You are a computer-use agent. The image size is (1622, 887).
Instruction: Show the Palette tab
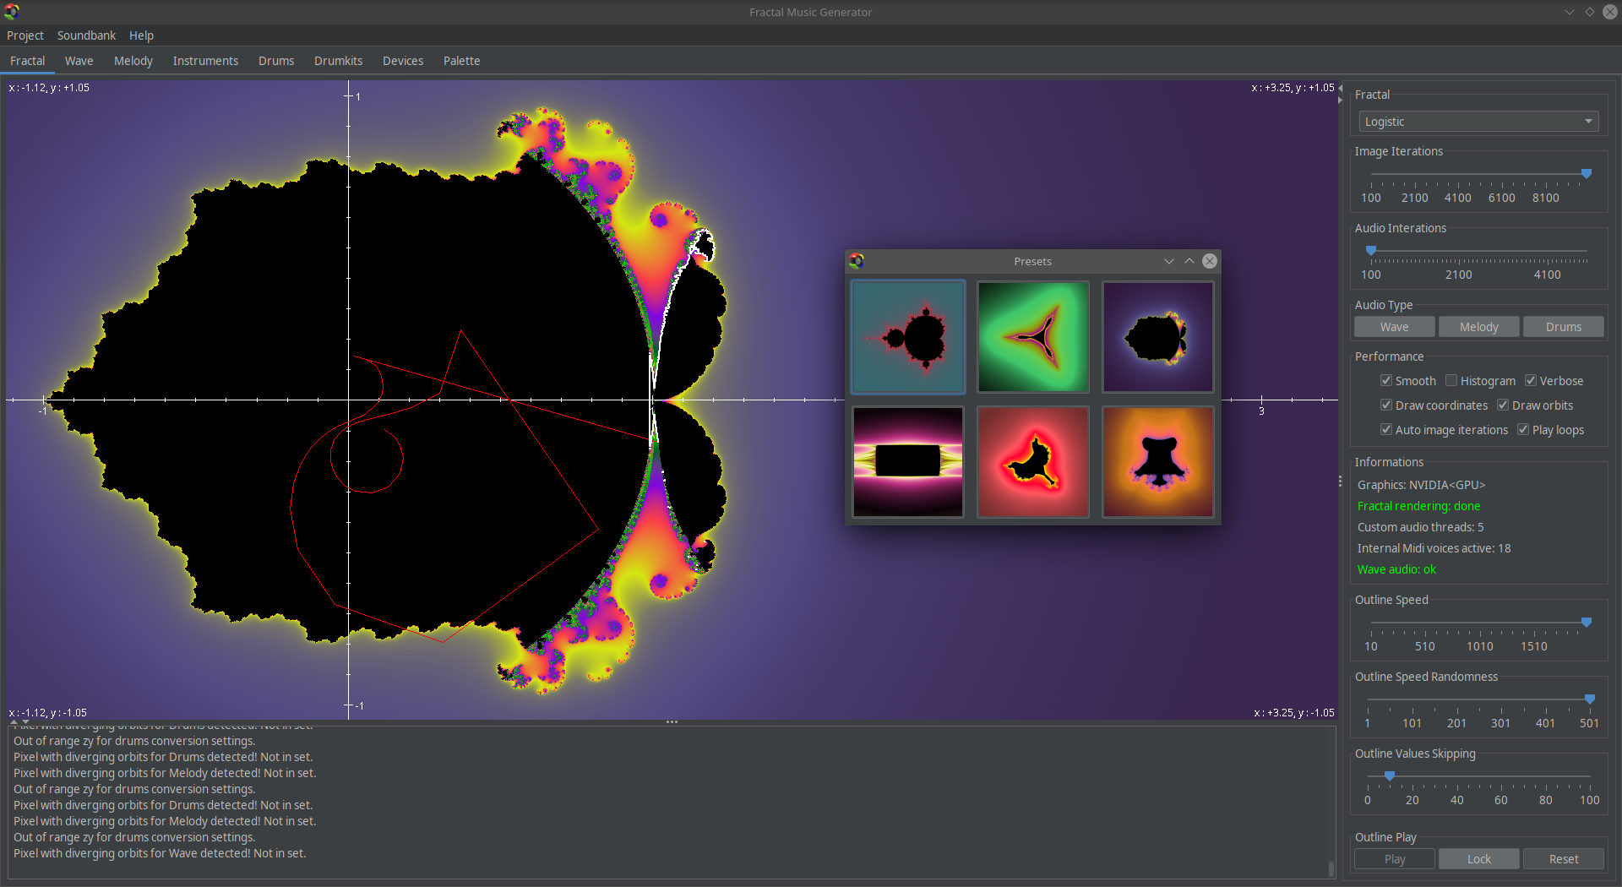point(461,61)
